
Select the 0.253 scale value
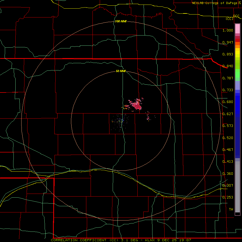tap(228, 197)
